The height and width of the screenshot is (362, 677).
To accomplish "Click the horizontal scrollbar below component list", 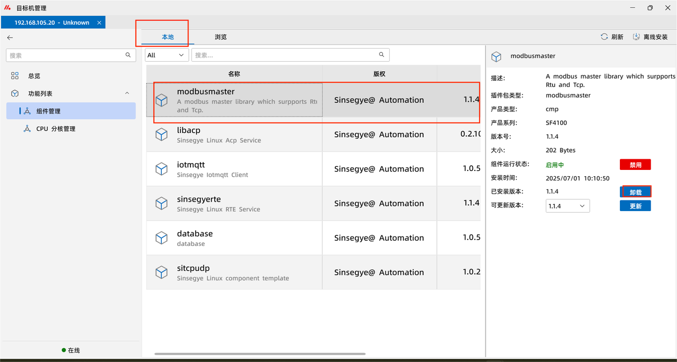I will coord(260,354).
